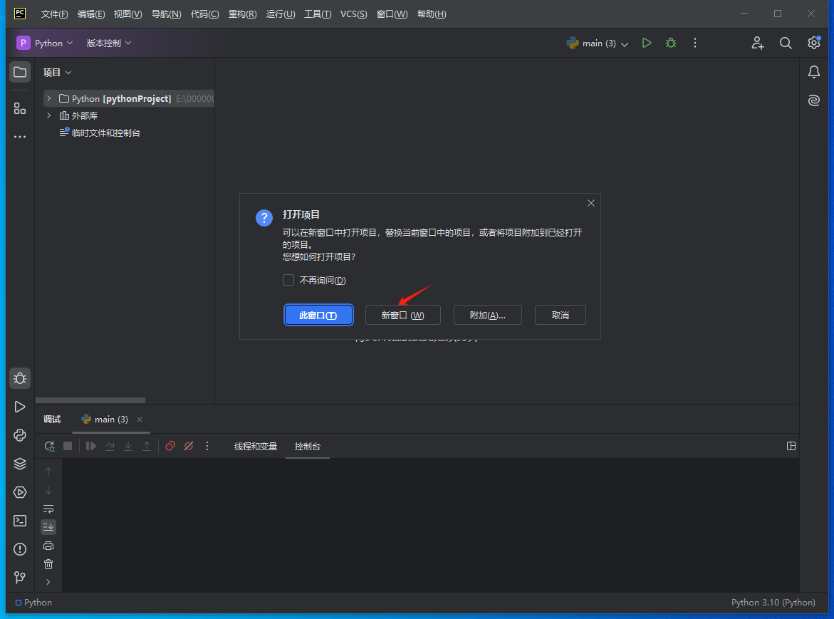Open Notifications bell icon
The width and height of the screenshot is (834, 619).
[814, 72]
